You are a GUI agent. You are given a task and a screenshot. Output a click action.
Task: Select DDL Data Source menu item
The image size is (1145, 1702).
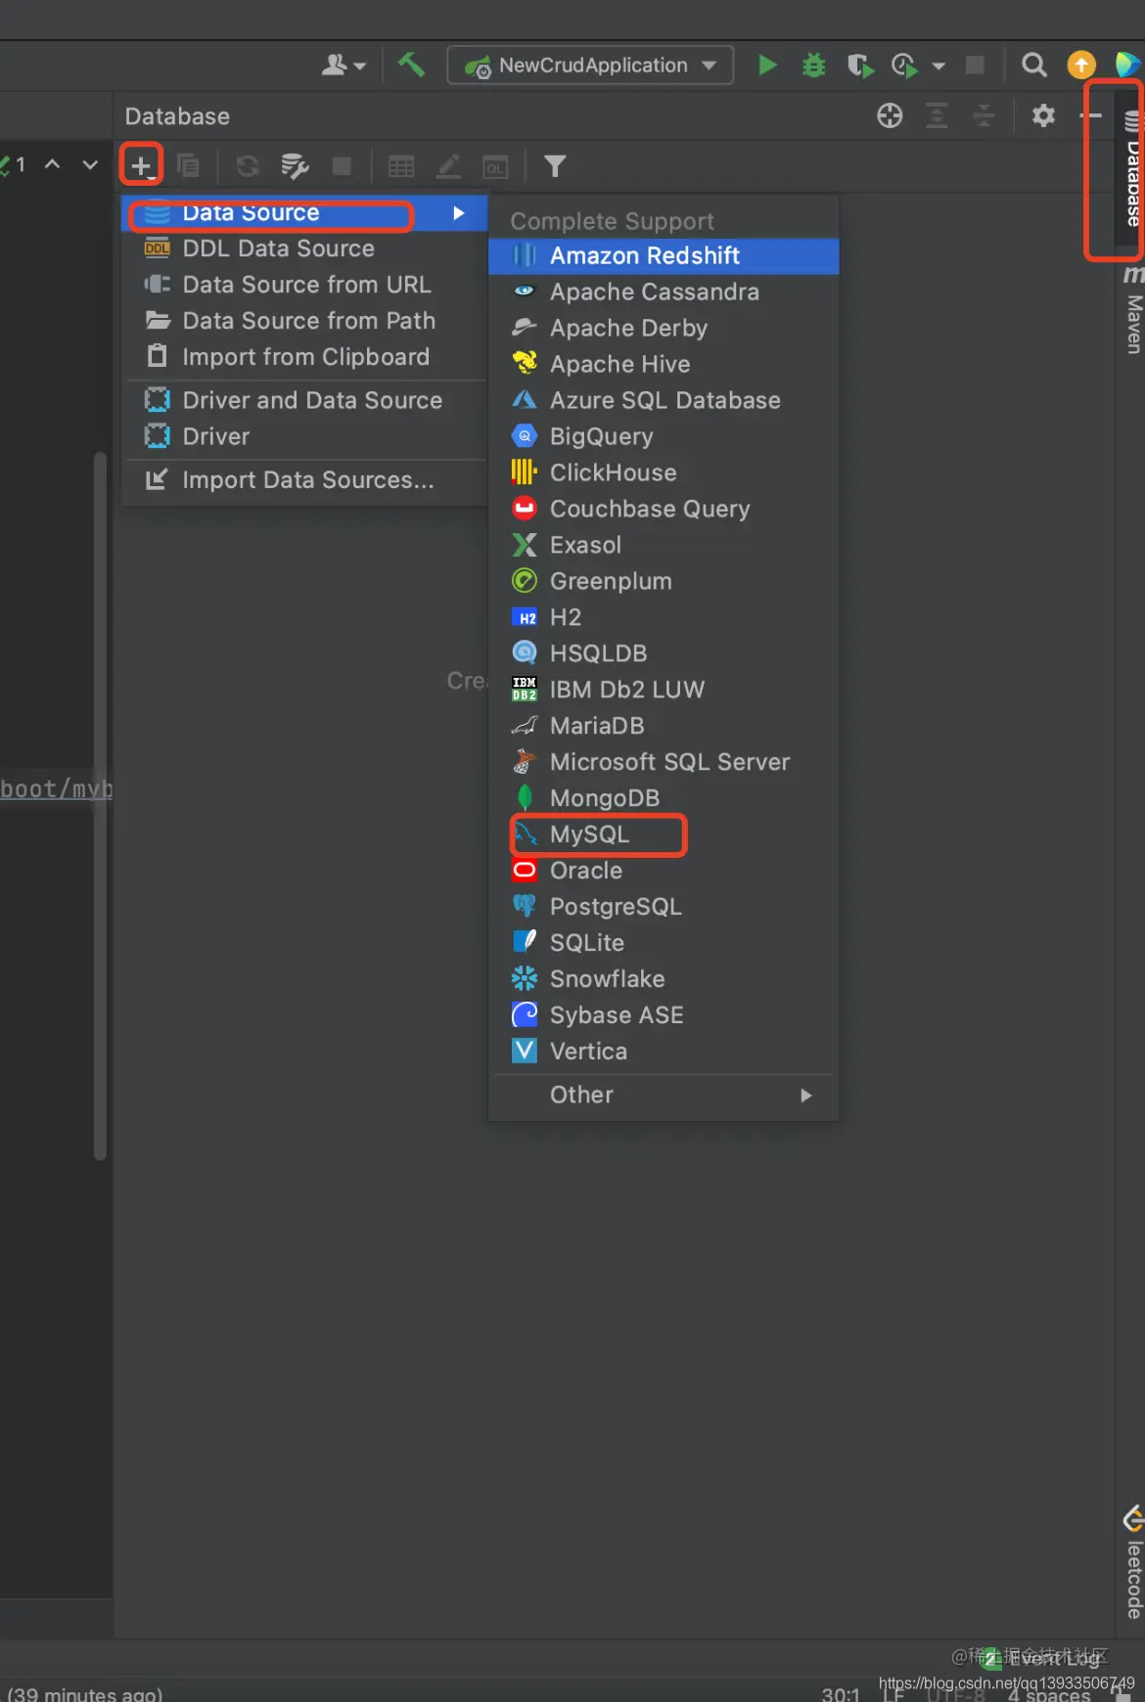click(304, 248)
